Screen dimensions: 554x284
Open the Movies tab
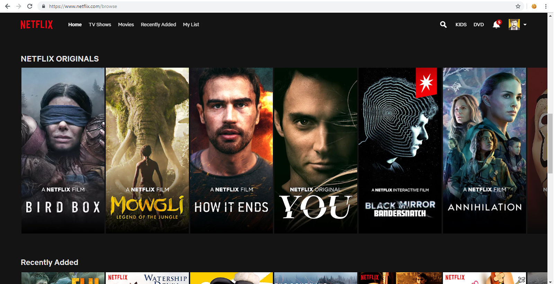126,25
